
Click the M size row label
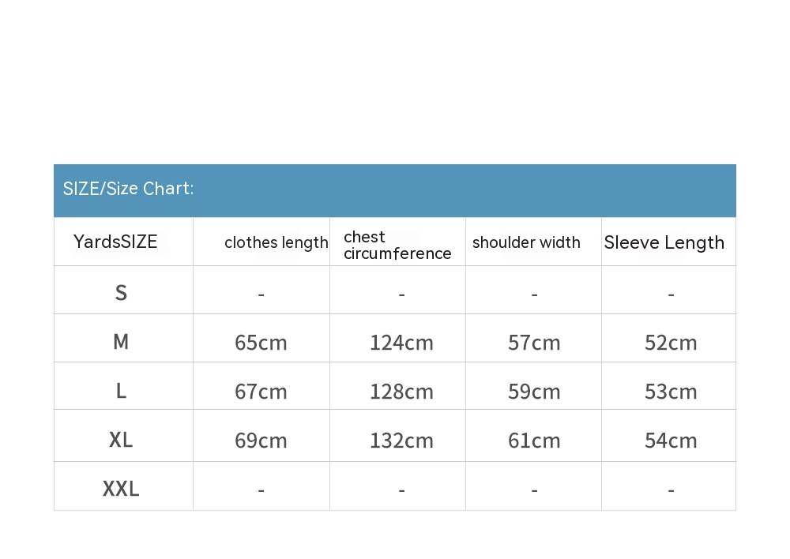tap(121, 342)
